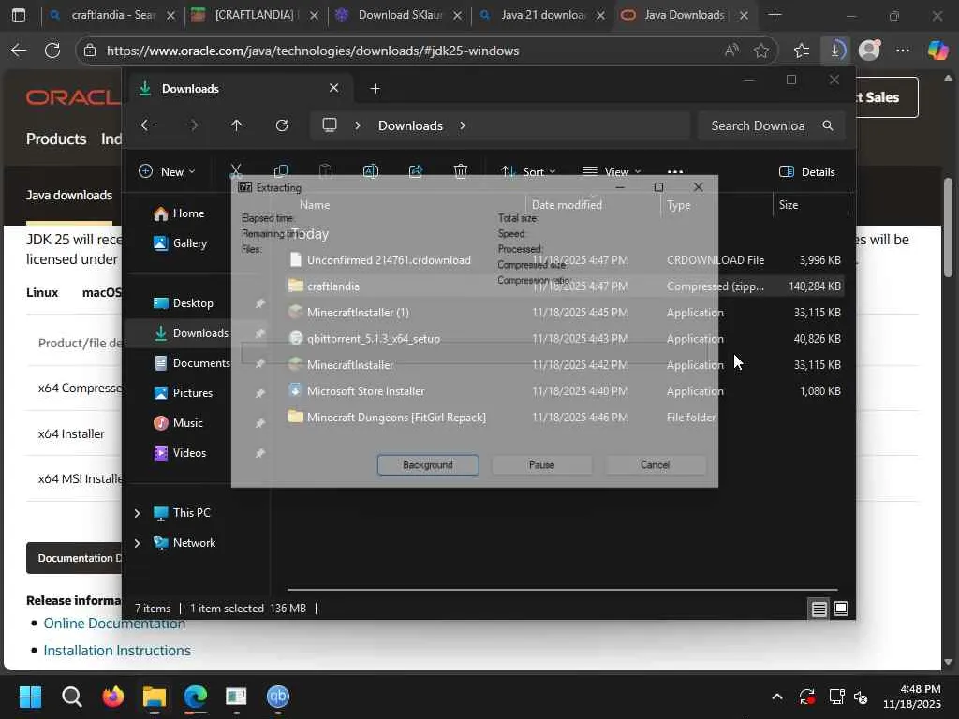Open the See more ellipsis in Explorer toolbar

coord(675,172)
